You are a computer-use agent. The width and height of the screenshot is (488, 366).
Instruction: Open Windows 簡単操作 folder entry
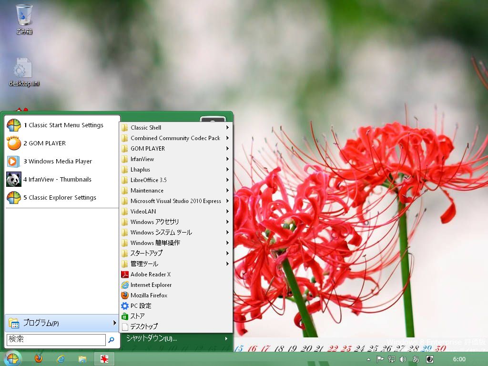pos(175,243)
